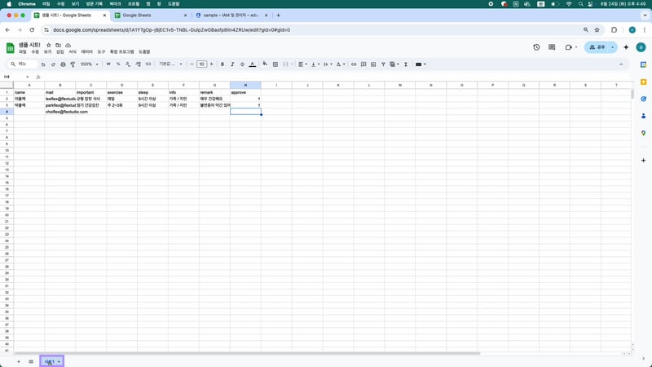Image resolution: width=652 pixels, height=367 pixels.
Task: Print the spreadsheet via toolbar icon
Action: tap(64, 64)
